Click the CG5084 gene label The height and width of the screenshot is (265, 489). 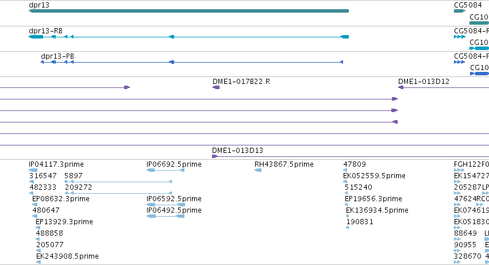[x=468, y=5]
